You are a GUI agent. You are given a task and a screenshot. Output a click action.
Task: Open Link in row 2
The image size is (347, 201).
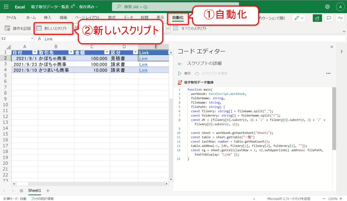143,59
